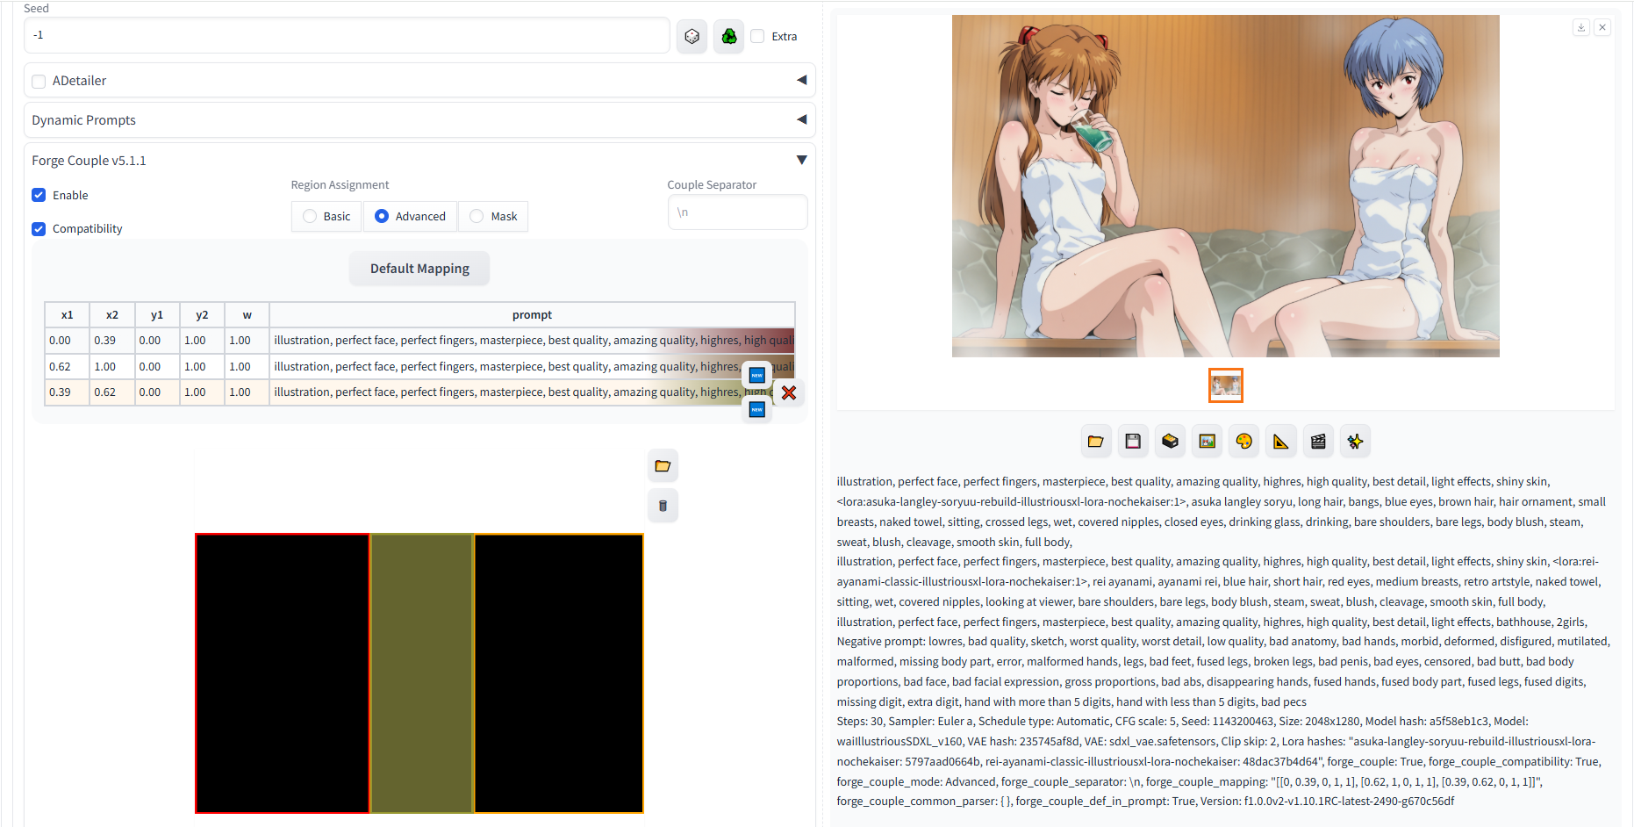
Task: Send image to inpaint with palette icon
Action: click(1244, 442)
